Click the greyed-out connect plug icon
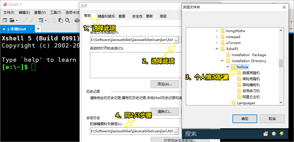Screen dimensions: 294x142 coord(24,20)
